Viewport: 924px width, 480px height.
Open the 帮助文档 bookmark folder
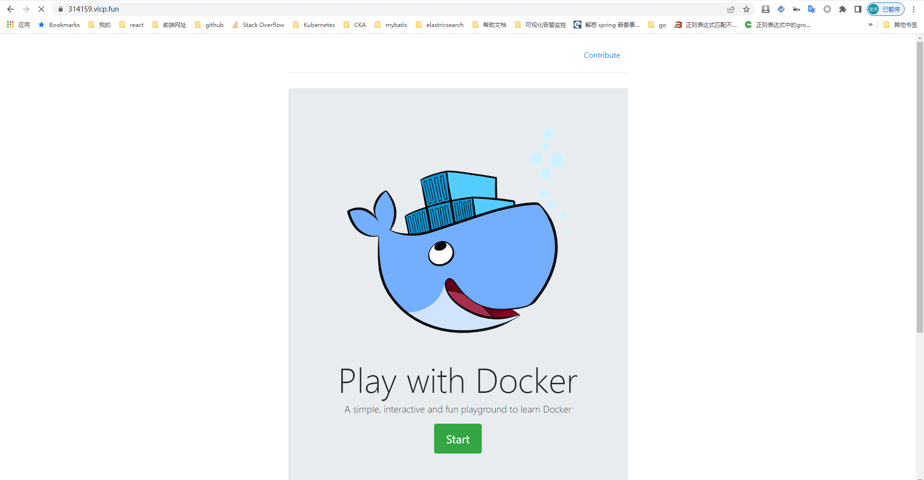point(489,25)
